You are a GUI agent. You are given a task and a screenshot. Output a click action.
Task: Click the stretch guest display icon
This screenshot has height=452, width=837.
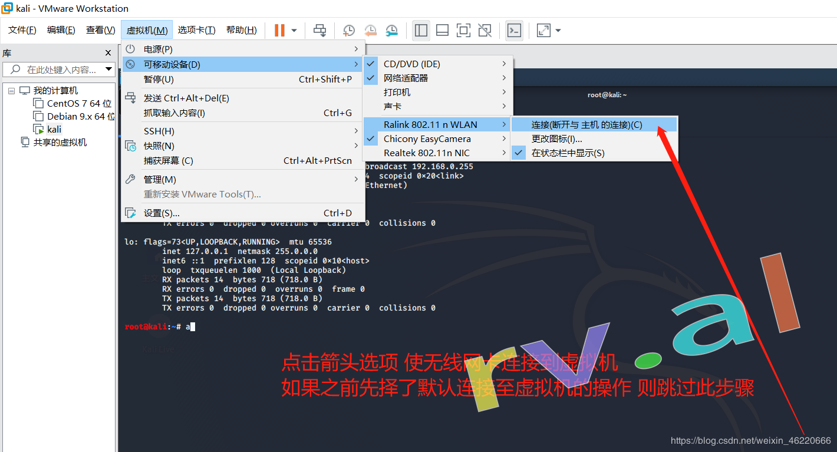(x=543, y=30)
